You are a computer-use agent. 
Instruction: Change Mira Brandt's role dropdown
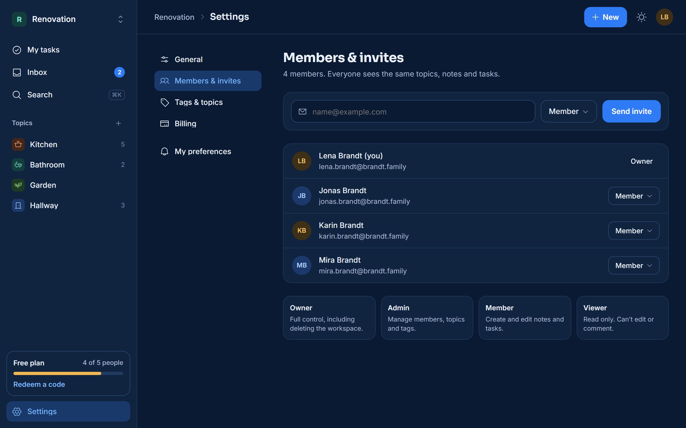coord(634,266)
